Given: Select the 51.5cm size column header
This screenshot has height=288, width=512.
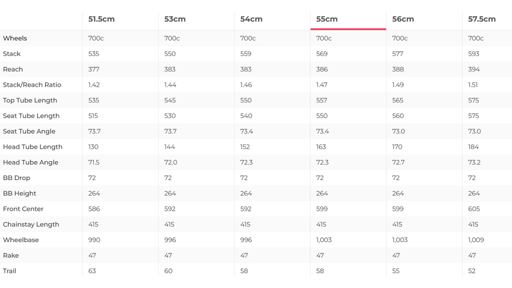Looking at the screenshot, I should point(102,19).
